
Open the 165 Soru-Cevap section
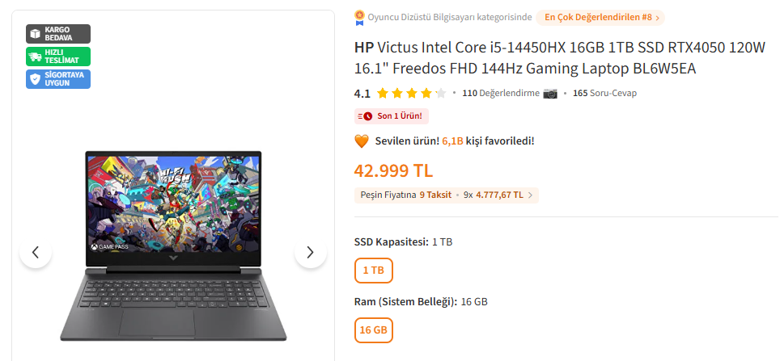pos(604,93)
